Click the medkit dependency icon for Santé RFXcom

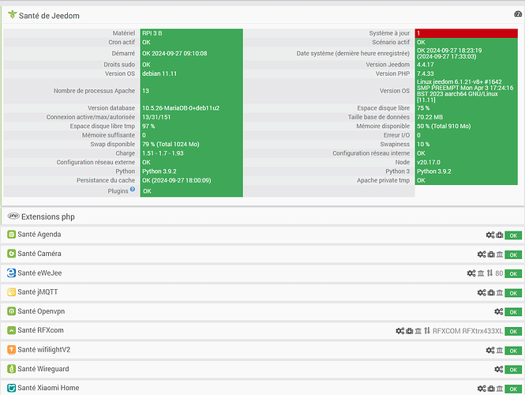409,331
